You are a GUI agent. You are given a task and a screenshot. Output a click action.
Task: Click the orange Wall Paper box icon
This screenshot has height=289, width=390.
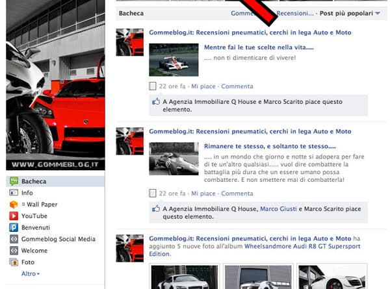14,205
